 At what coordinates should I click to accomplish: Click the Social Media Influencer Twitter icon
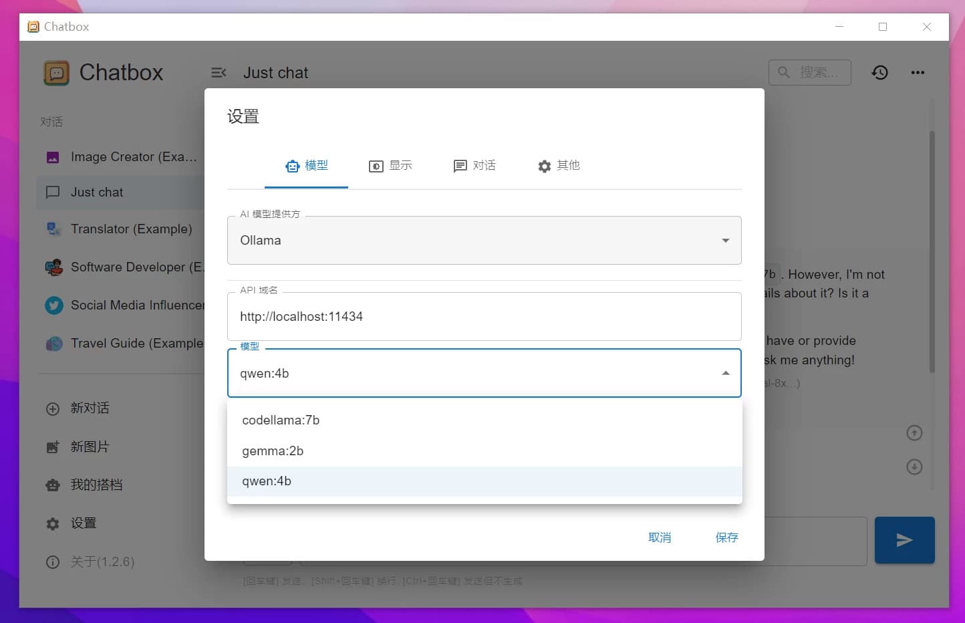click(x=53, y=305)
